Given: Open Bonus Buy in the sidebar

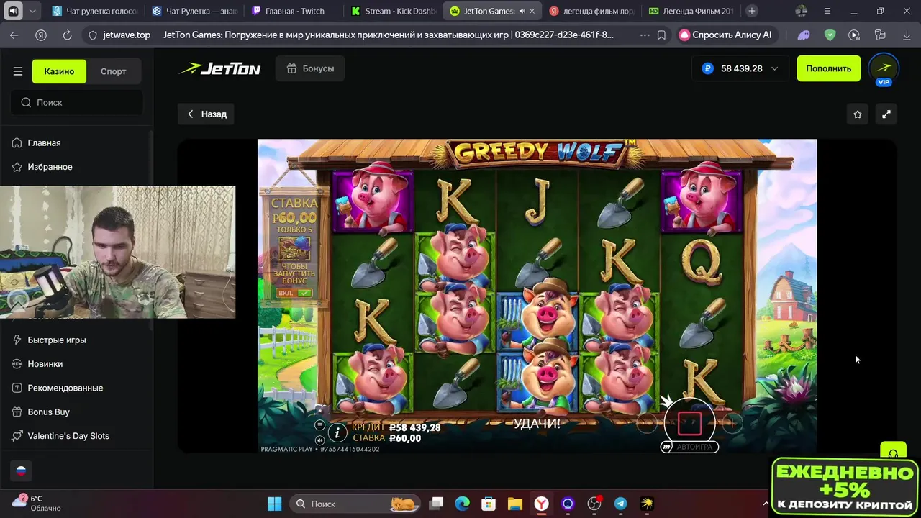Looking at the screenshot, I should [x=48, y=412].
